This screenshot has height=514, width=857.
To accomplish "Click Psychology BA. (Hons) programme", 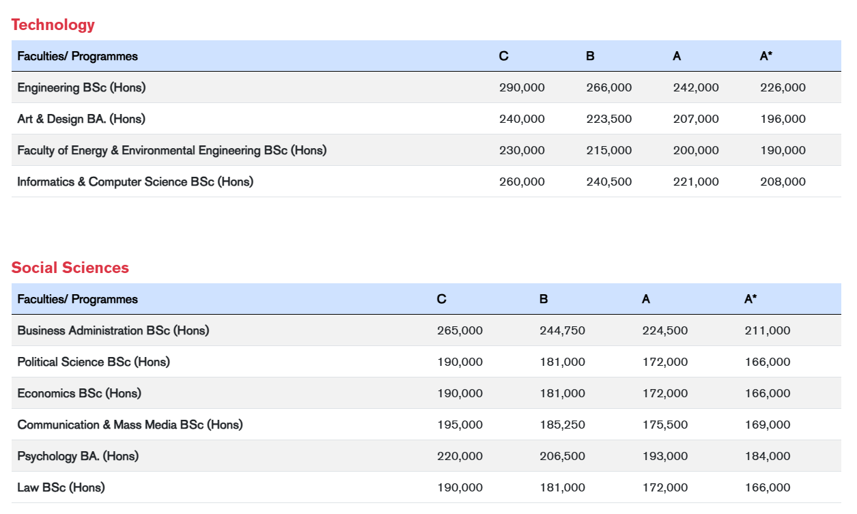I will (78, 456).
